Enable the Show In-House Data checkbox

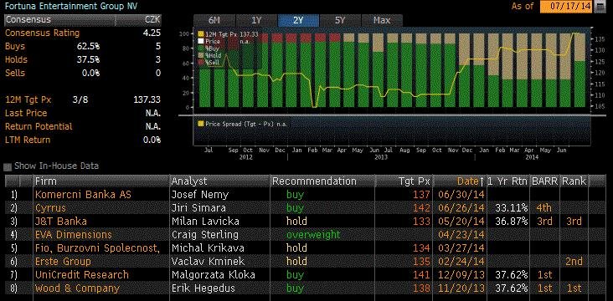pyautogui.click(x=8, y=167)
